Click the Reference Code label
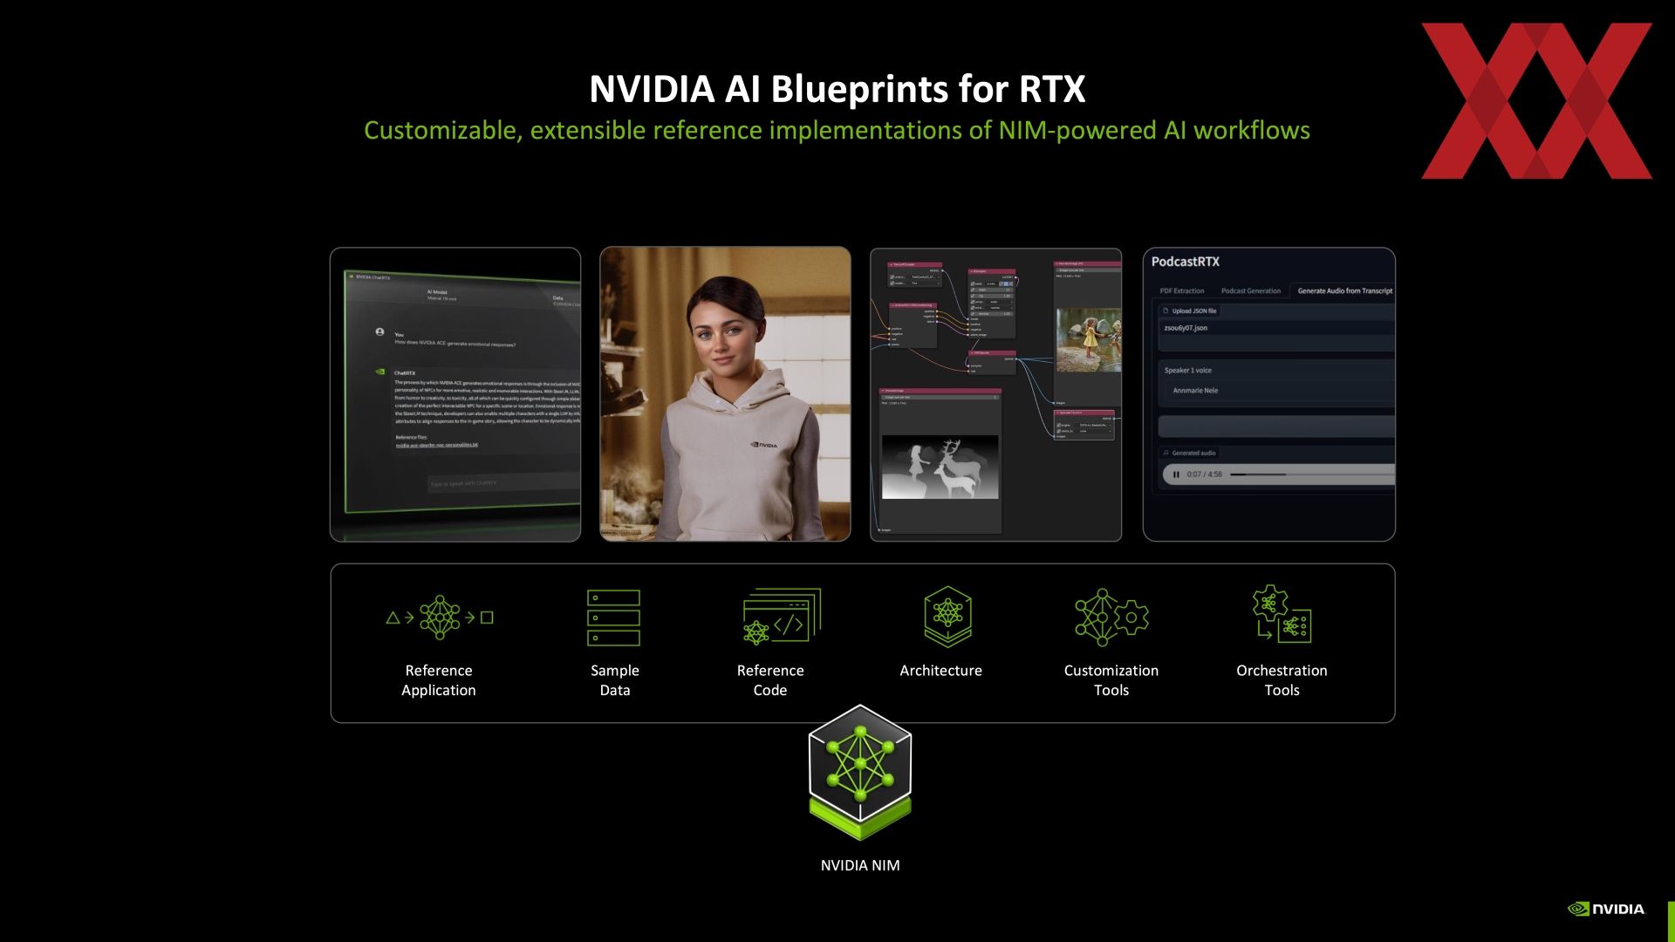This screenshot has width=1675, height=942. (770, 680)
